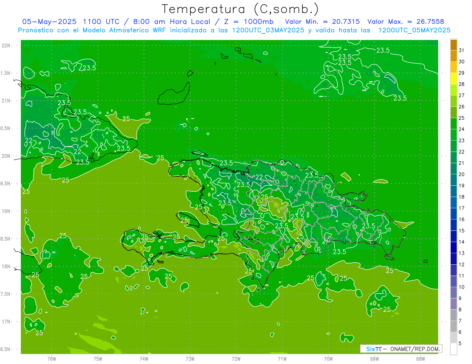Click the color scale swatch between 30 and 31

tap(454, 56)
